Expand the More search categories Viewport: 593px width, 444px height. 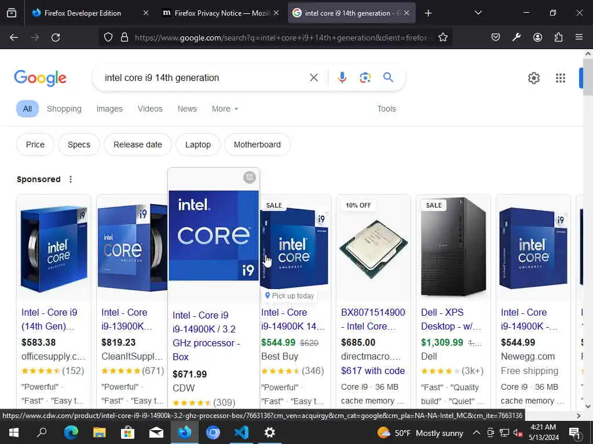(225, 109)
